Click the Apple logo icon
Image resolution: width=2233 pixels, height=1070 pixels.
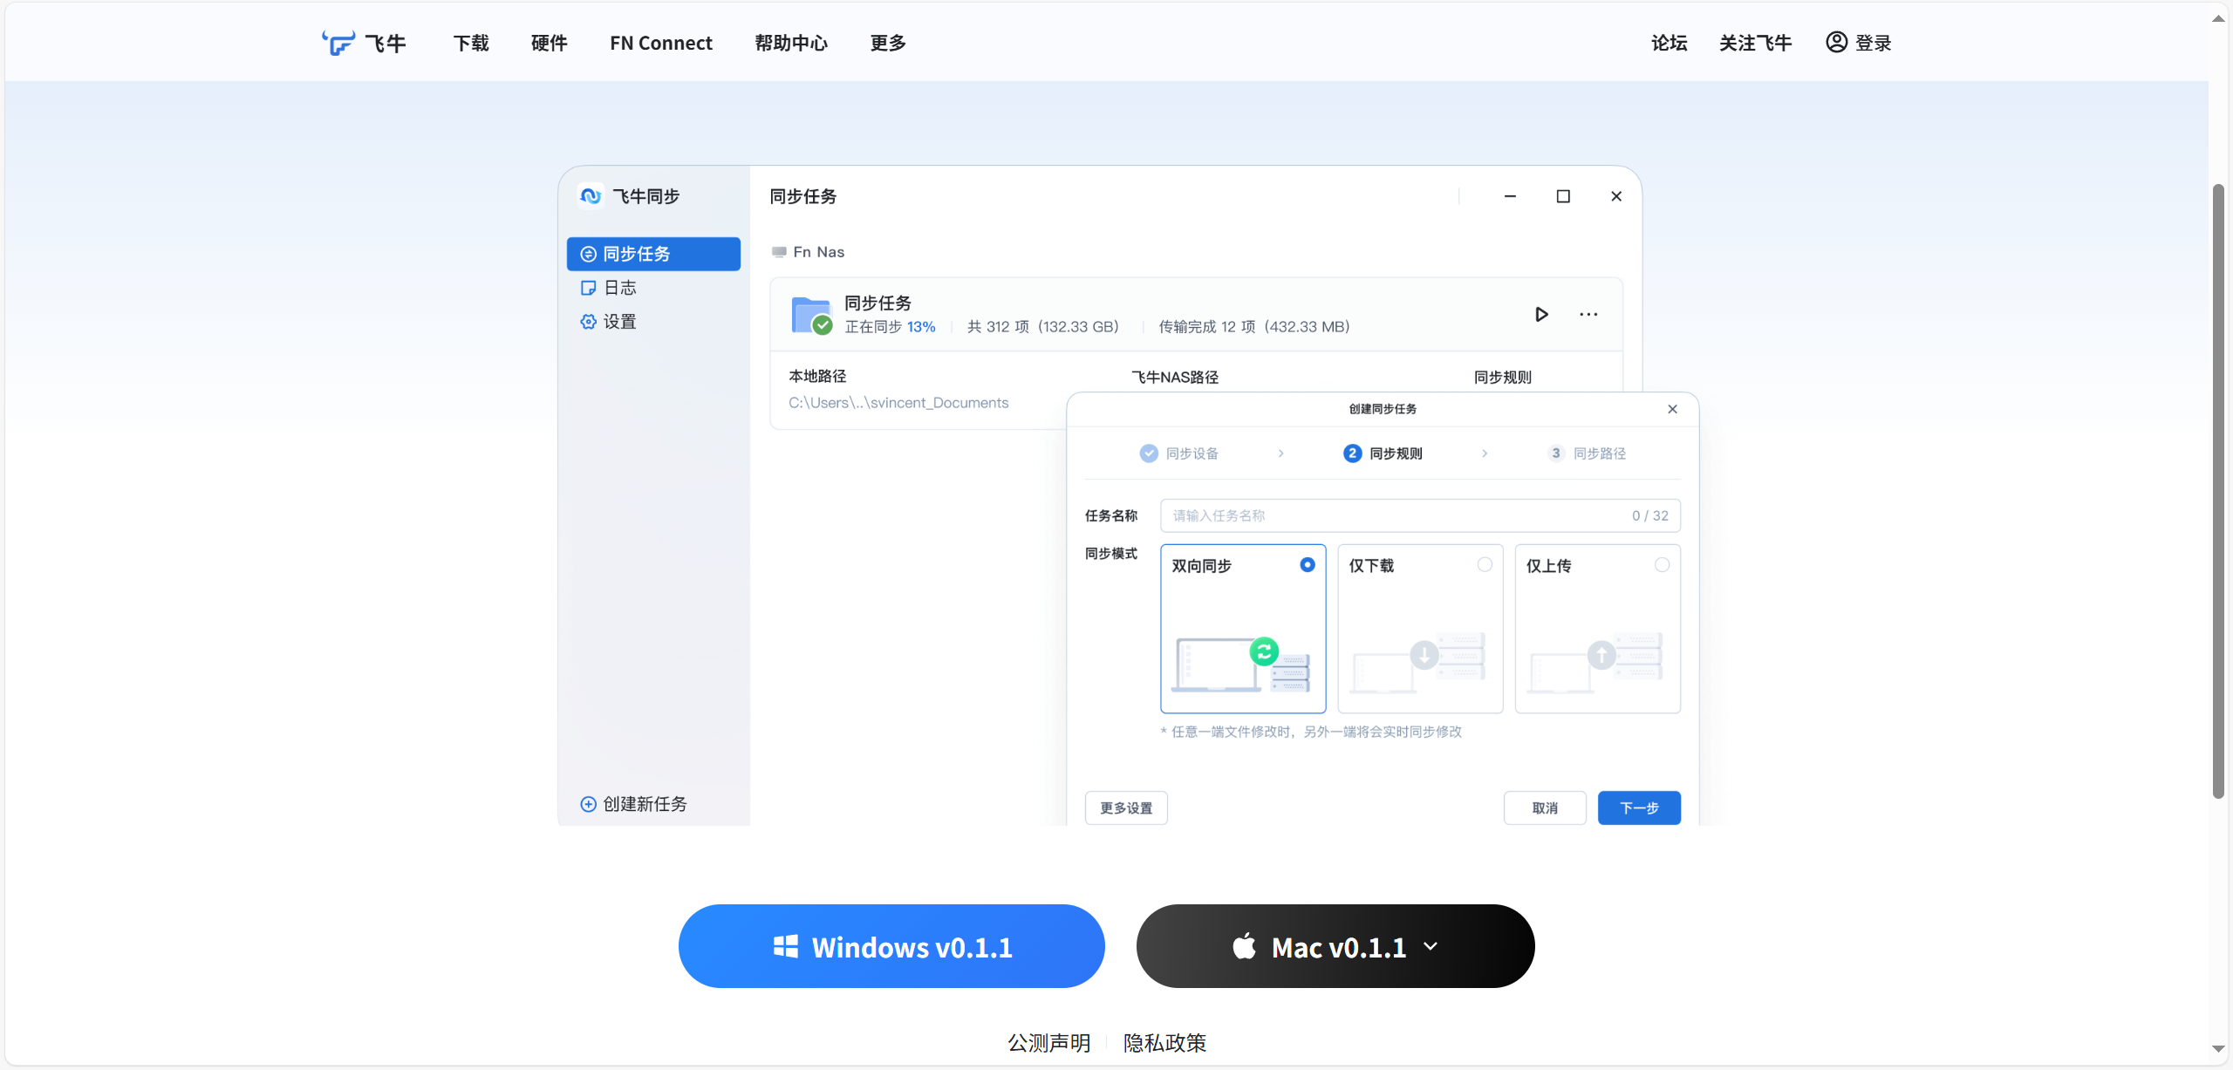[x=1245, y=945]
